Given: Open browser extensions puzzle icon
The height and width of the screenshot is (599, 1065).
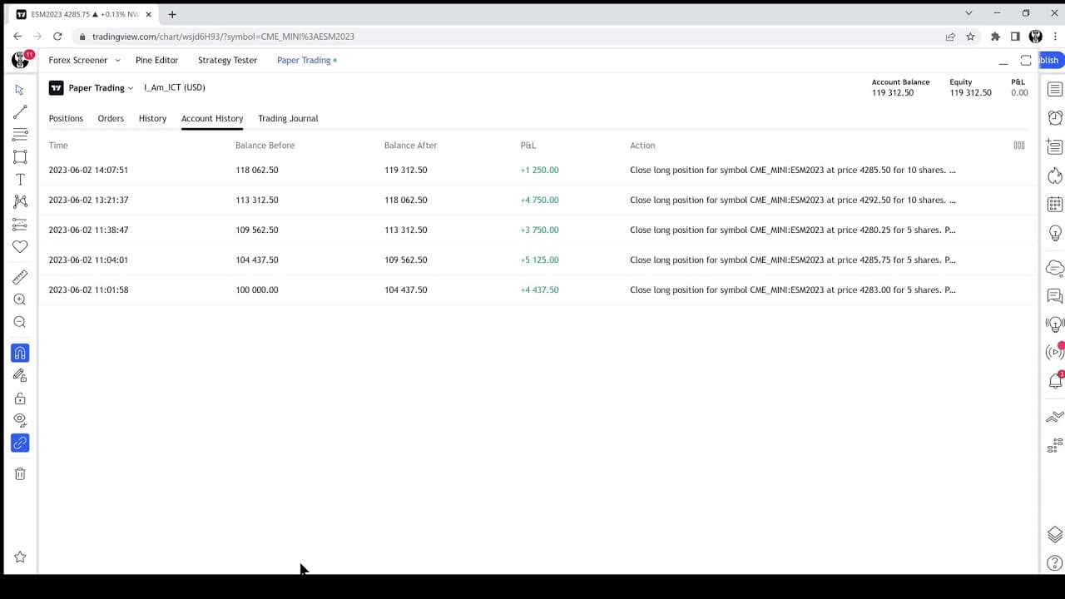Looking at the screenshot, I should [995, 37].
